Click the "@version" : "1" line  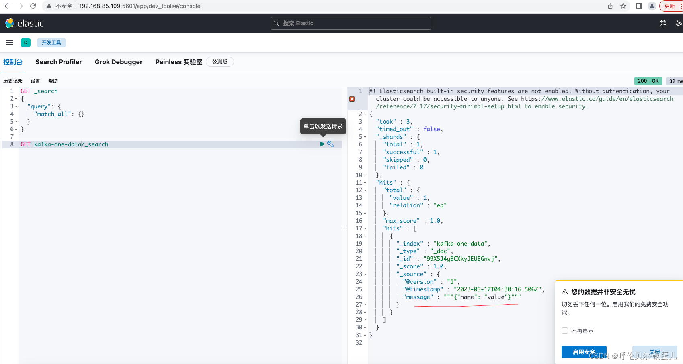[x=431, y=282]
